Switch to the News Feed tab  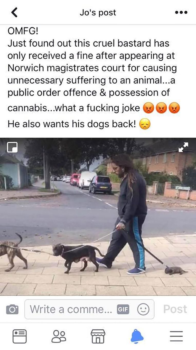point(20,336)
